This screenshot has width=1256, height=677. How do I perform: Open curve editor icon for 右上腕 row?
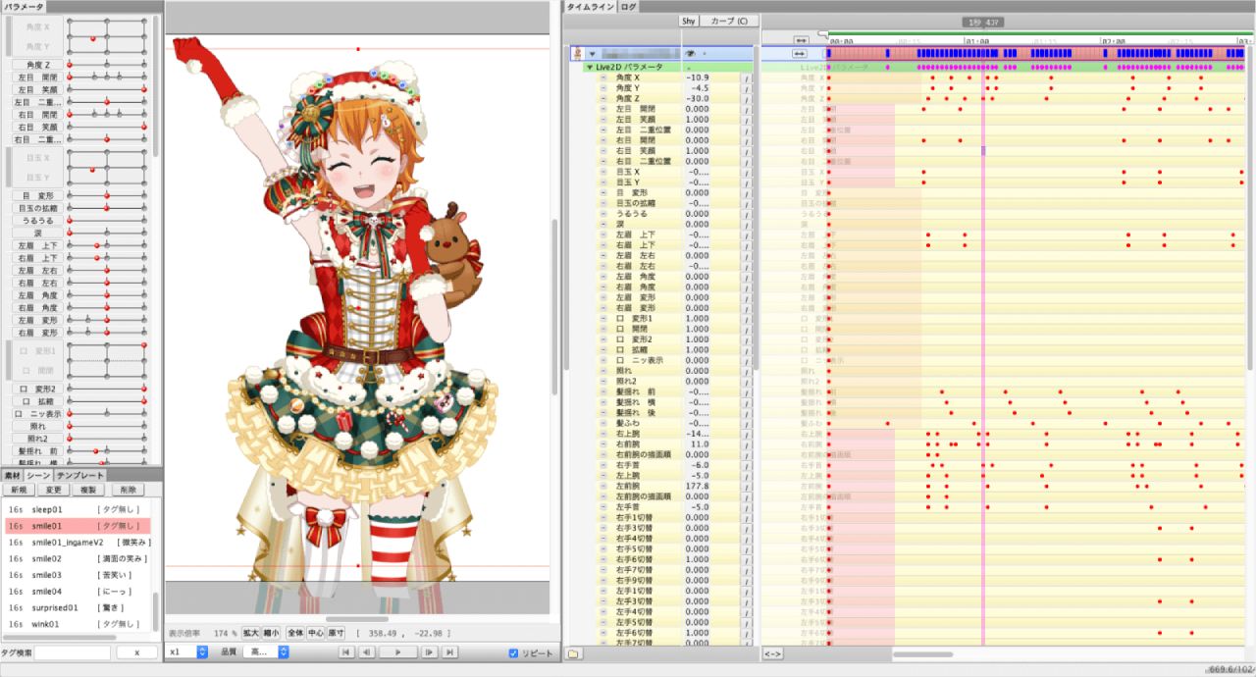[746, 434]
